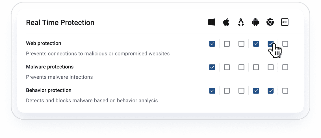The image size is (321, 138).
Task: Enable Web protection for Linux
Action: click(x=241, y=44)
